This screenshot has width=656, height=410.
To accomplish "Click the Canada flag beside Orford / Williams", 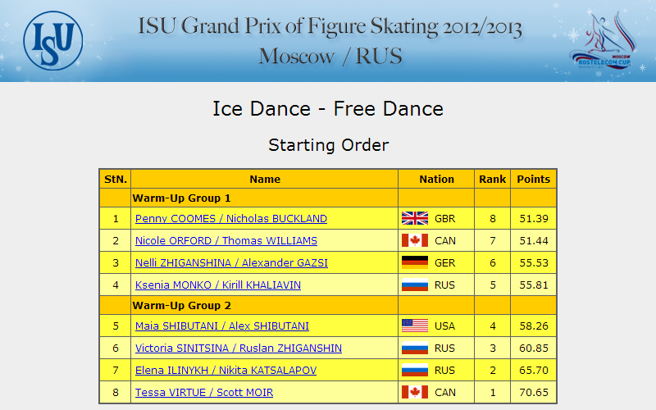I will coord(415,240).
